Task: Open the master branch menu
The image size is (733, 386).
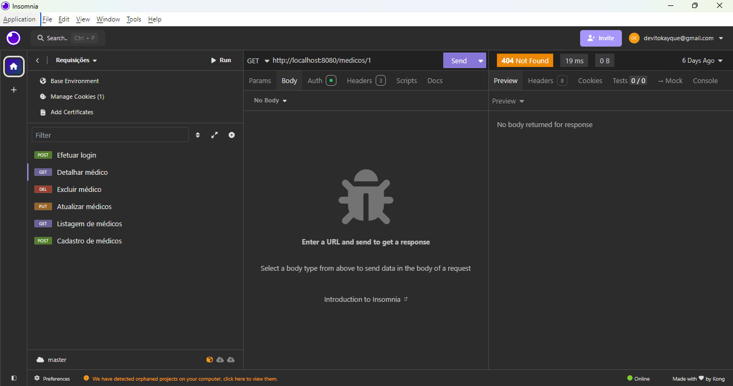Action: (52, 360)
